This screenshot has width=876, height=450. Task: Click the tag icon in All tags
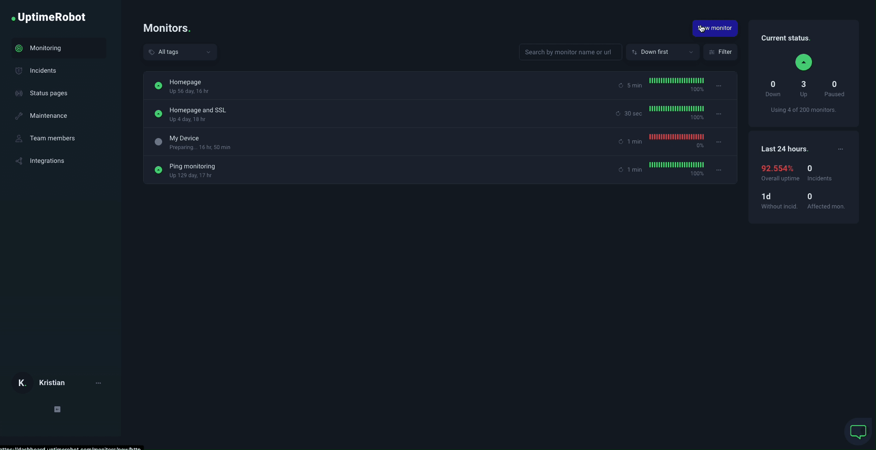[152, 52]
